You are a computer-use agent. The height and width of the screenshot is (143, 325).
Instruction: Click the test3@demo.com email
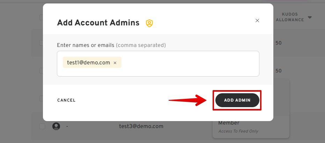[x=141, y=126]
